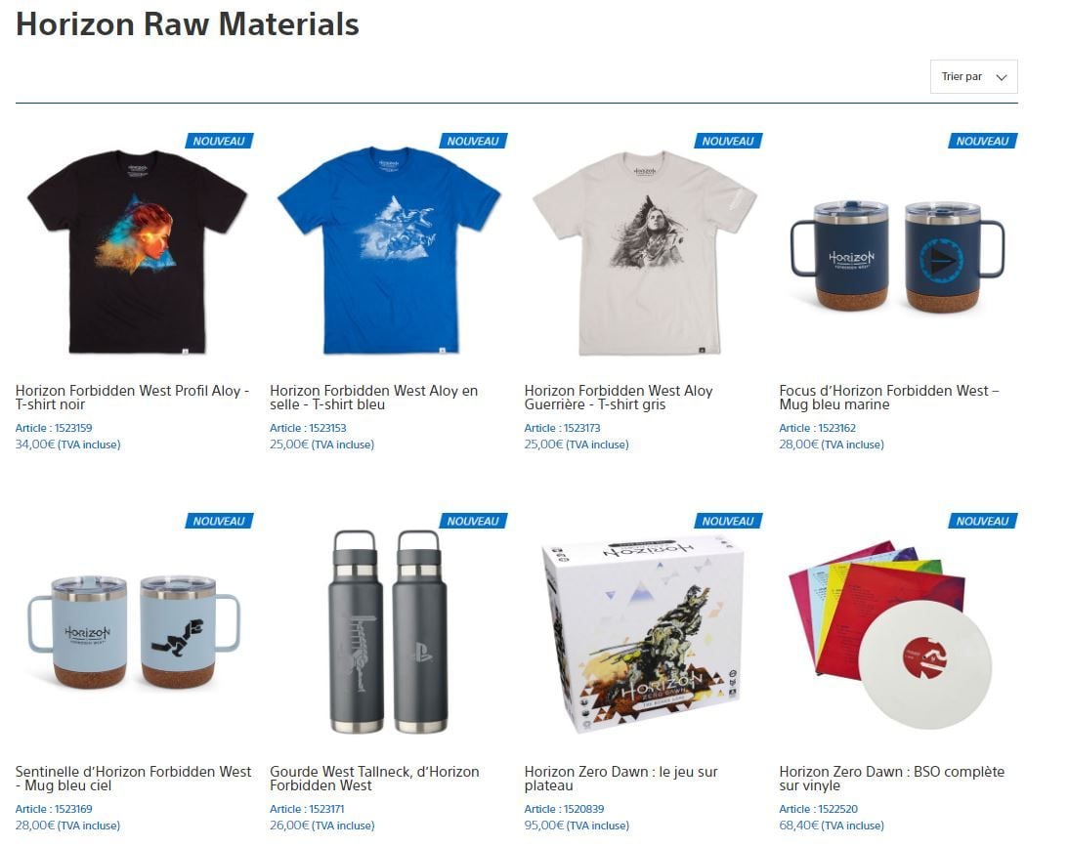View the navy blue Focus mug image

898,256
